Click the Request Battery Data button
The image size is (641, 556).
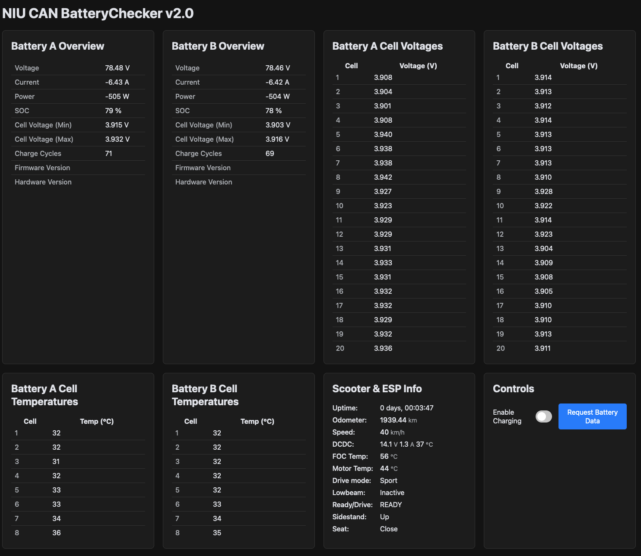(592, 416)
